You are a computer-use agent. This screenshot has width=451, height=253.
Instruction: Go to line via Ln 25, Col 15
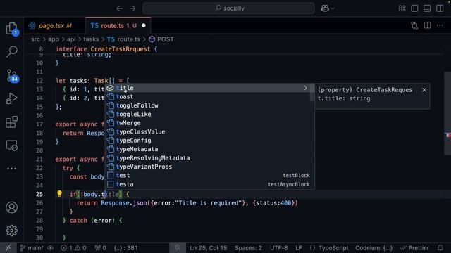209,248
